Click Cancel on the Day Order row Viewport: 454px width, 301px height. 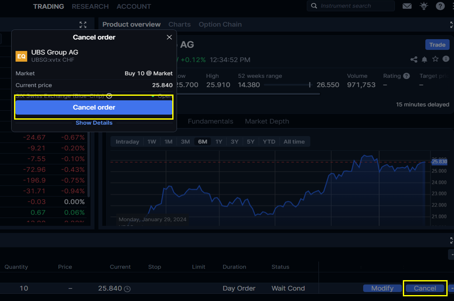click(425, 288)
